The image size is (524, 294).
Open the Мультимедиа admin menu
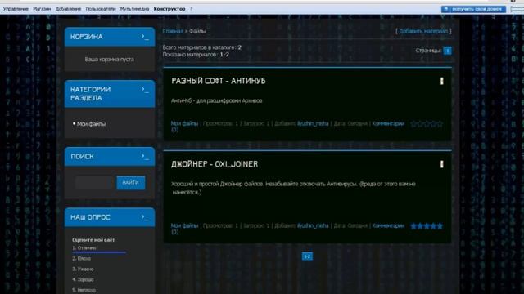(x=134, y=9)
